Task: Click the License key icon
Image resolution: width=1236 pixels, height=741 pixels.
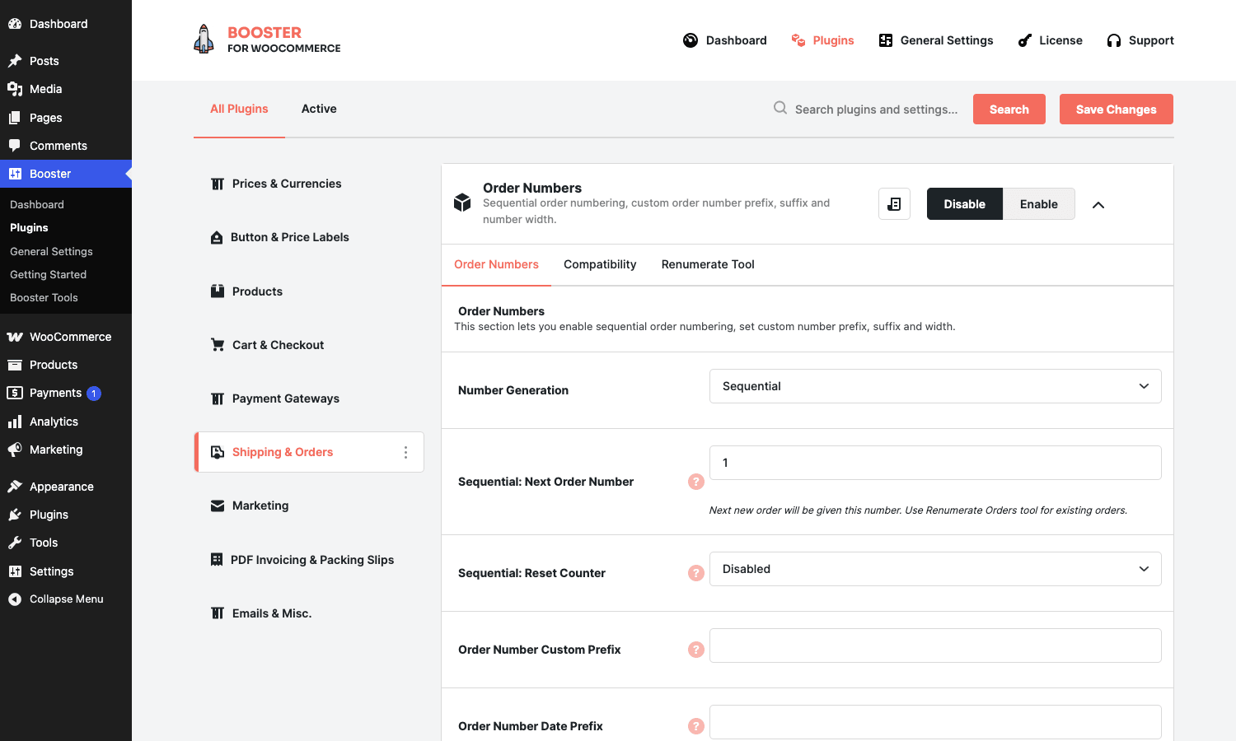Action: [1025, 40]
